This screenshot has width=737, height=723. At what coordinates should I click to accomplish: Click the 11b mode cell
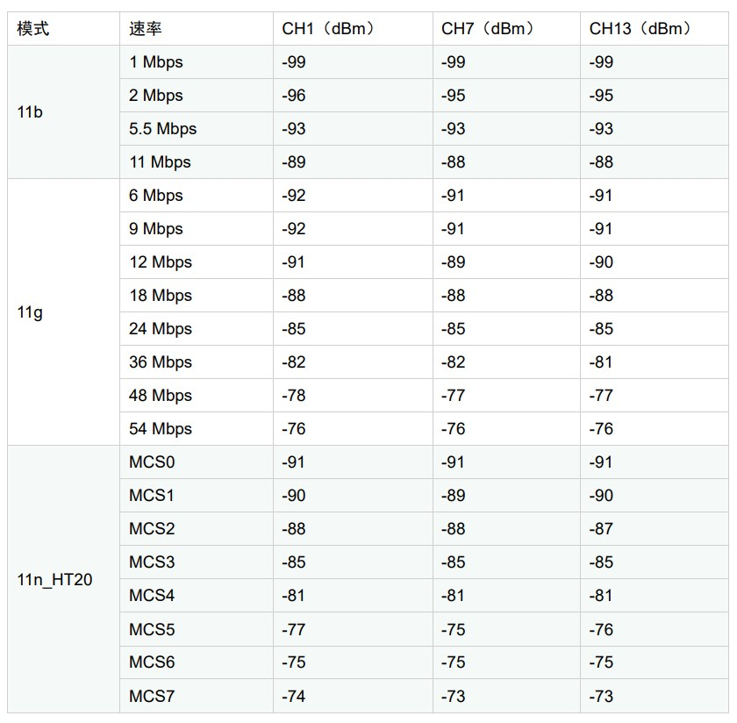[63, 112]
